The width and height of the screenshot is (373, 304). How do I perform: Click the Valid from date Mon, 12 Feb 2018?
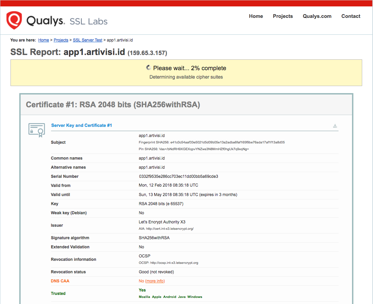[168, 185]
